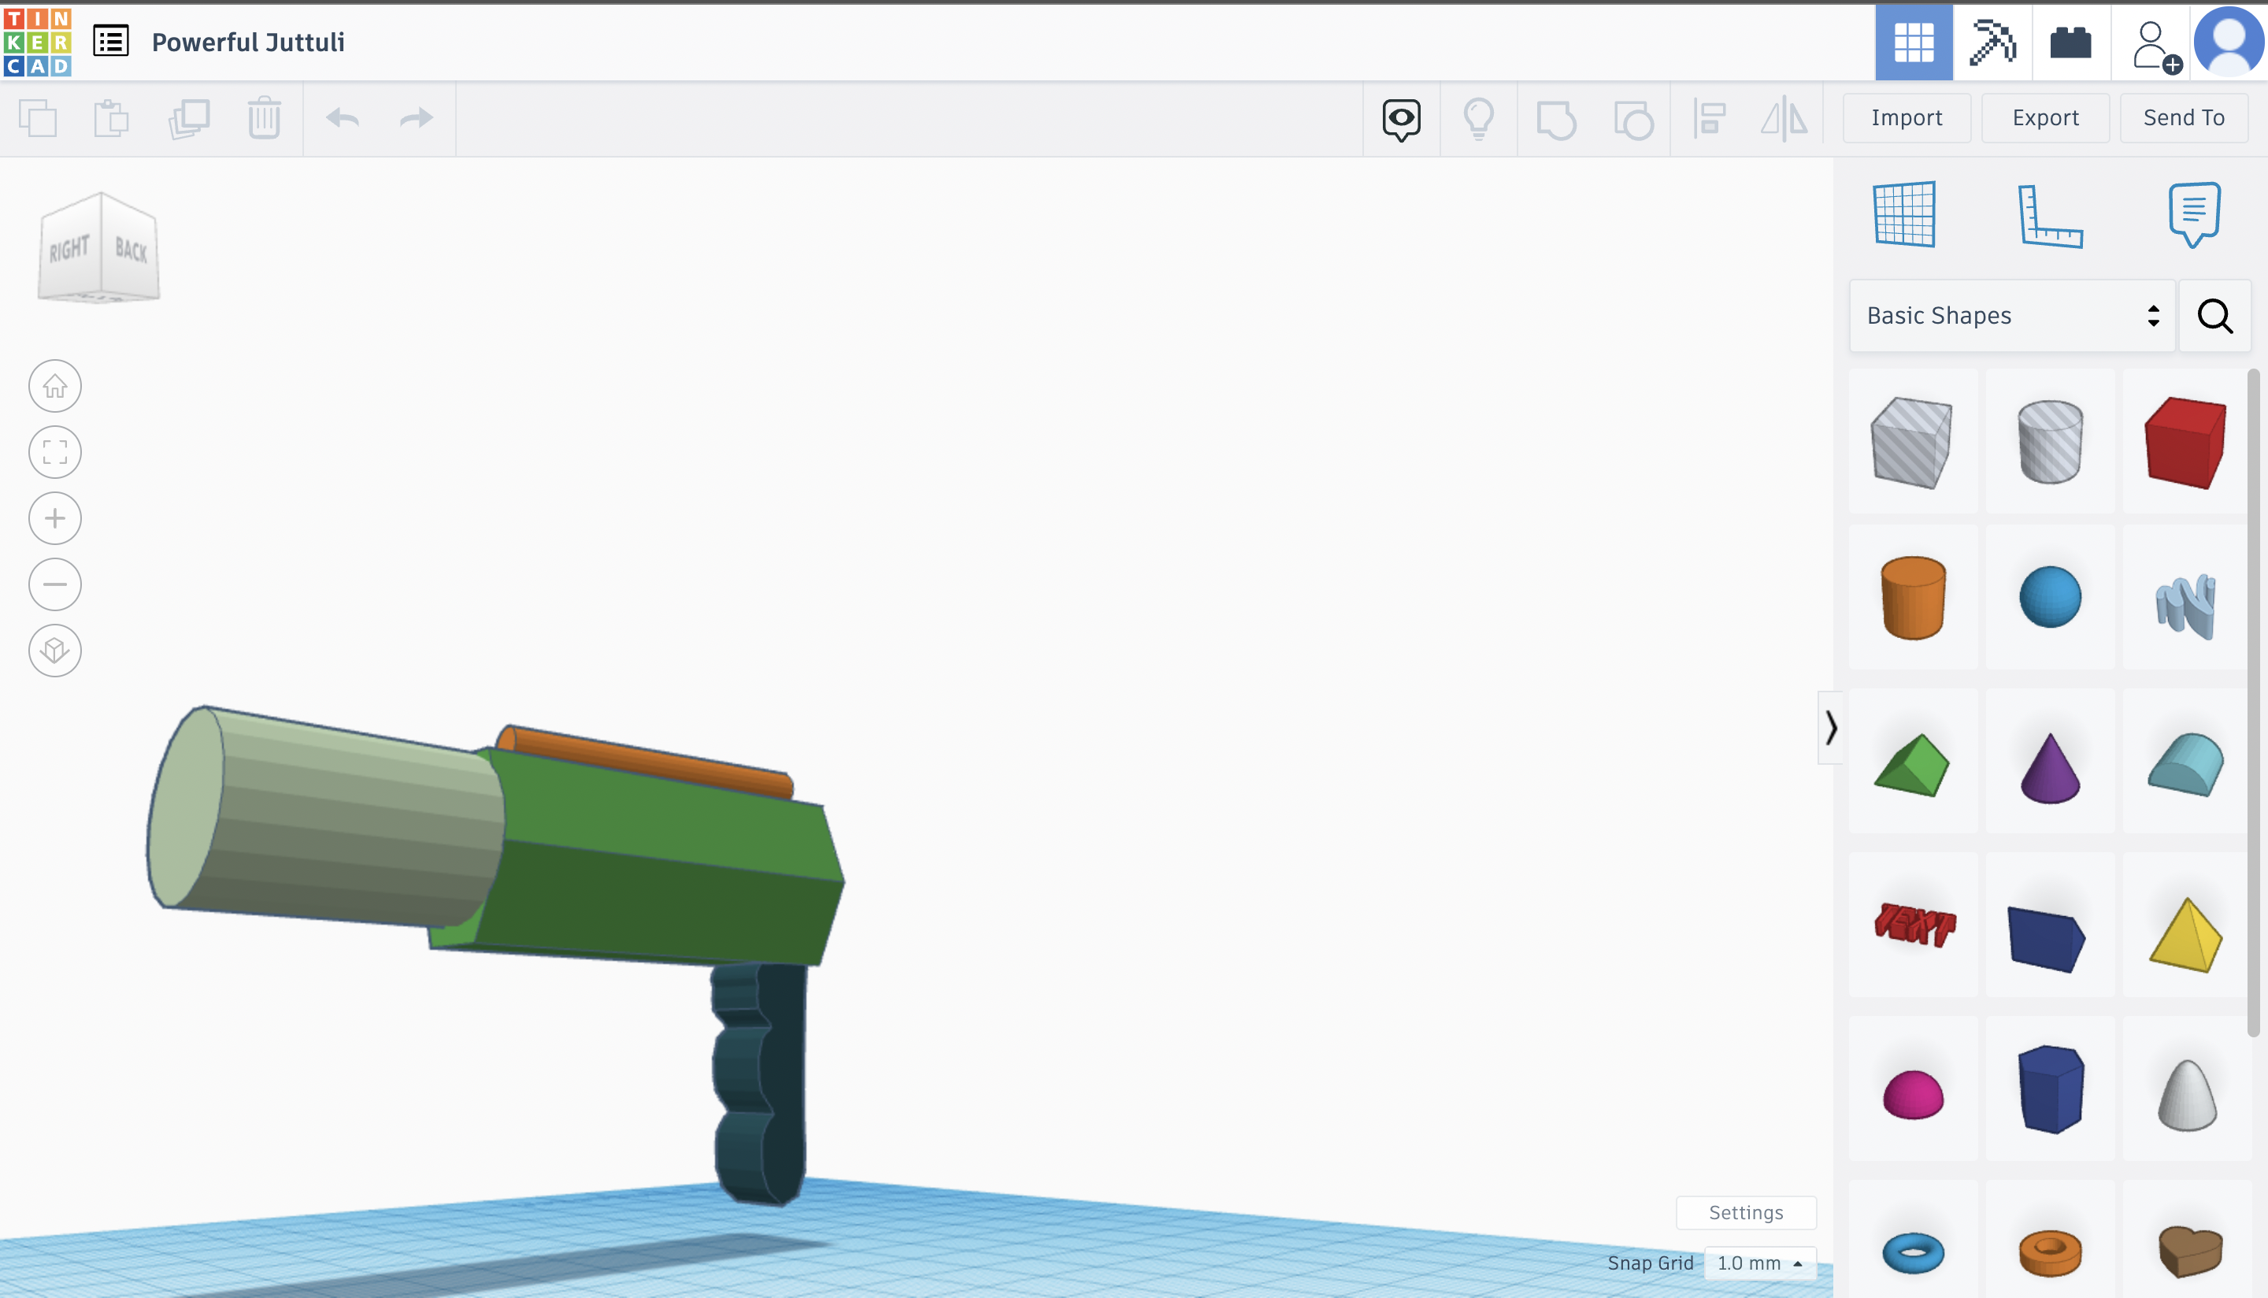
Task: Pick the yellow Pyramid shape
Action: coord(2185,934)
